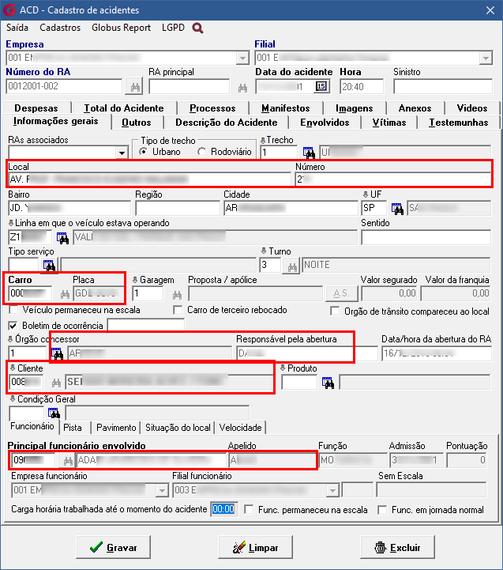Click Garagem binoculars search icon
Image resolution: width=503 pixels, height=570 pixels.
coord(177,294)
